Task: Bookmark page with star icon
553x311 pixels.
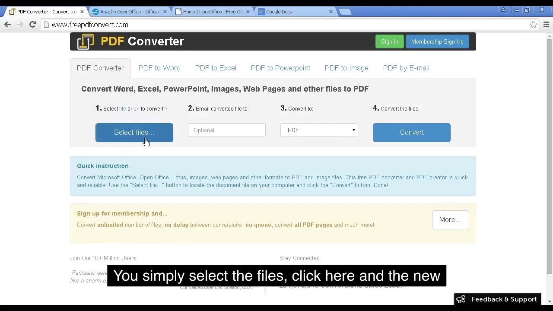Action: point(534,25)
